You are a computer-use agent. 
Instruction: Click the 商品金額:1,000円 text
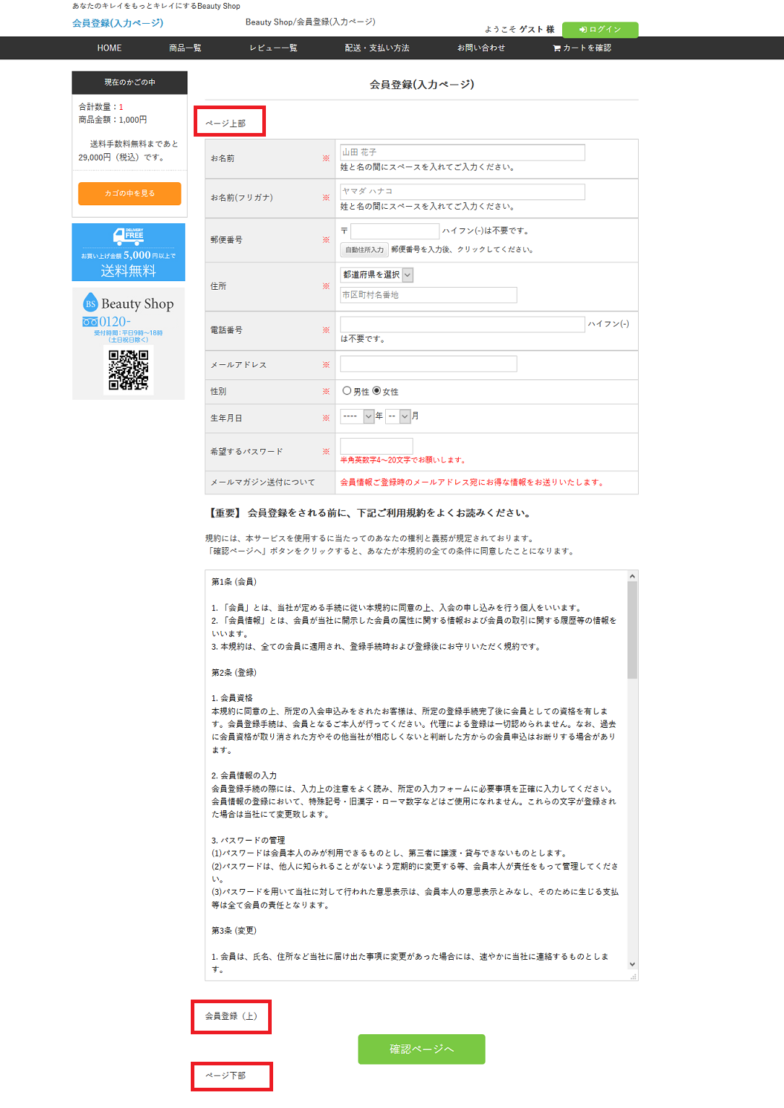[113, 120]
